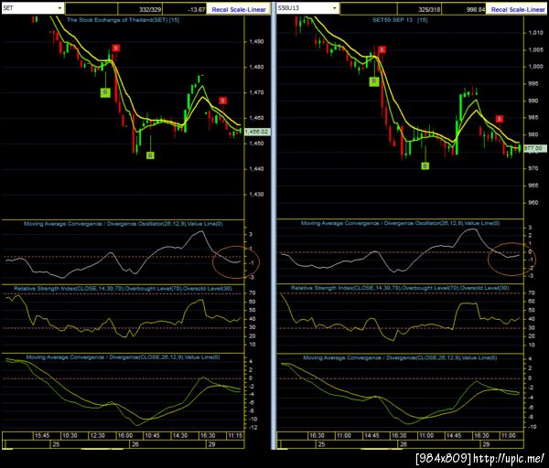Click the 998.84 value field
This screenshot has height=468, width=549.
click(464, 9)
